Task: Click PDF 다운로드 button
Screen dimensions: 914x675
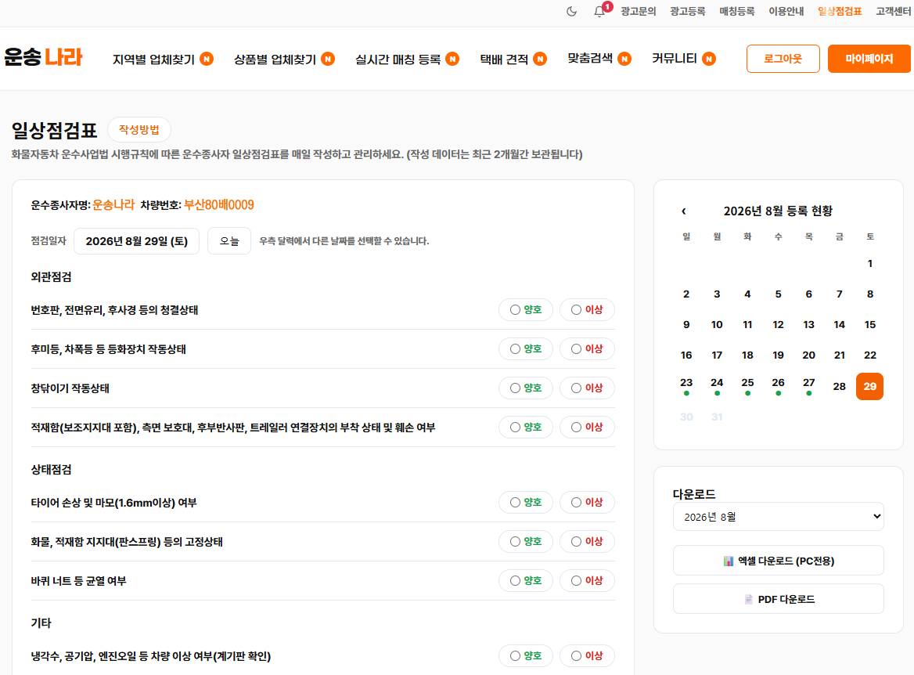Action: (x=778, y=599)
